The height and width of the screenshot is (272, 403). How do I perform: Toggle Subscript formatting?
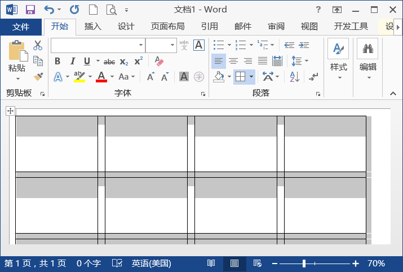tap(124, 62)
